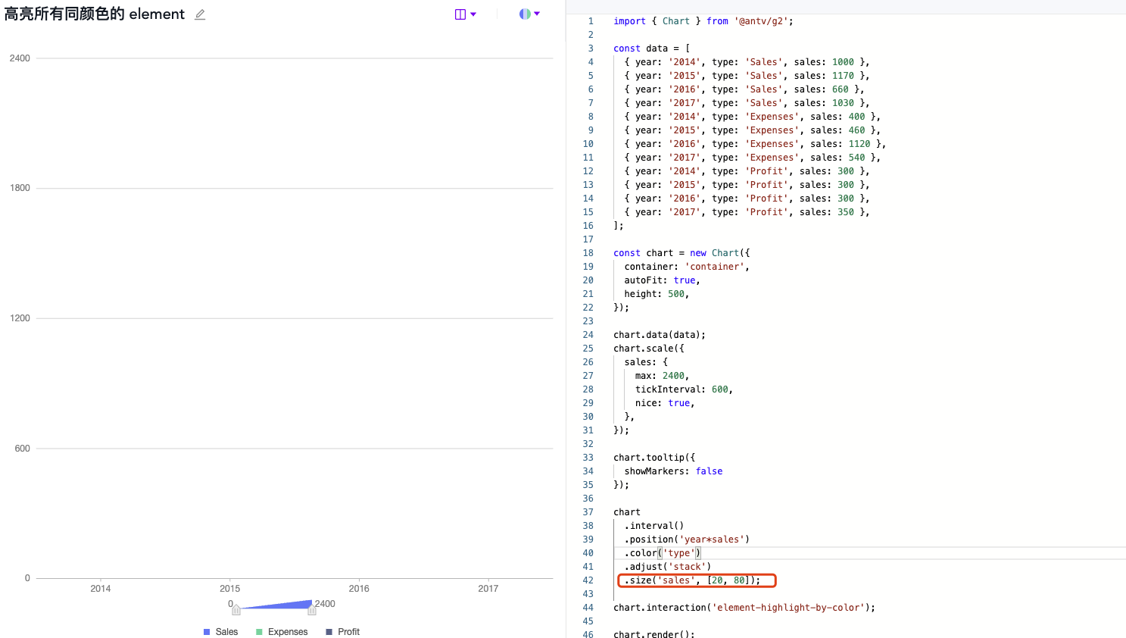Viewport: 1126px width, 638px height.
Task: Click the left slider handle at 0
Action: (236, 610)
